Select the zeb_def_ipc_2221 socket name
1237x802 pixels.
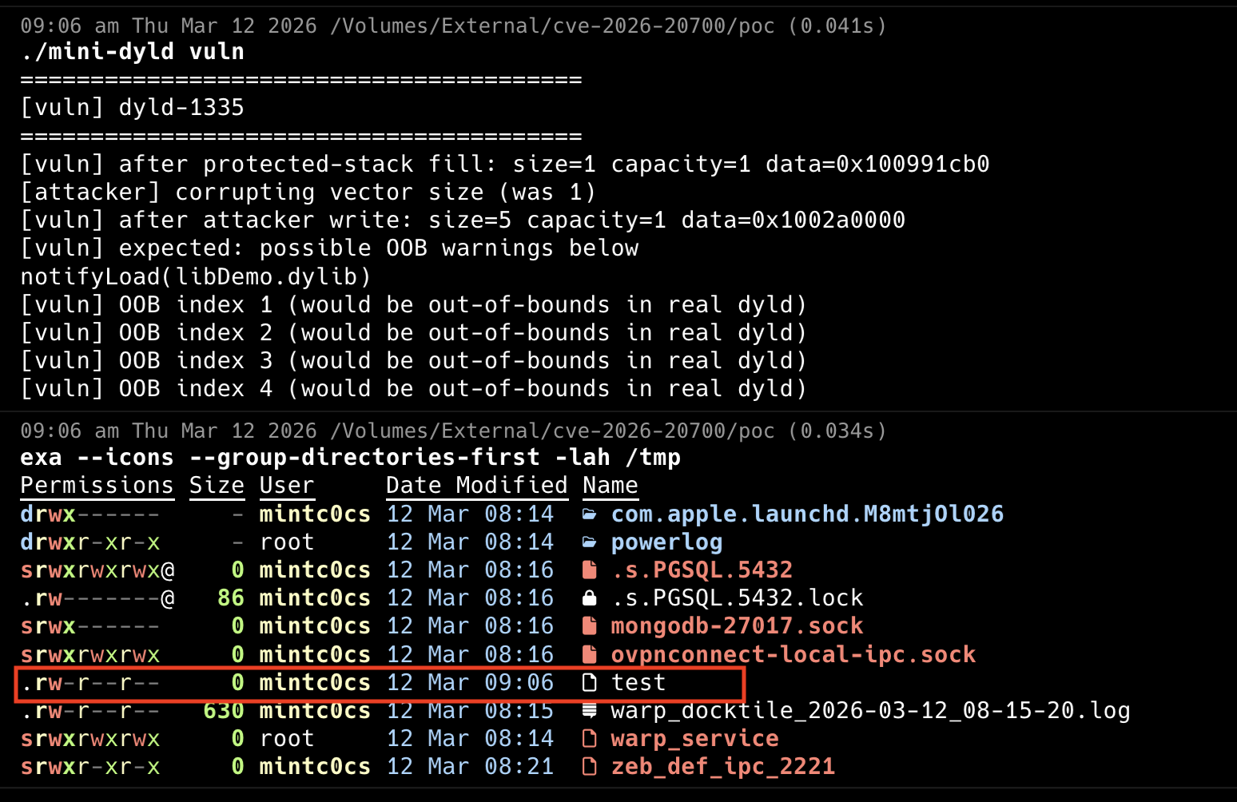(722, 766)
